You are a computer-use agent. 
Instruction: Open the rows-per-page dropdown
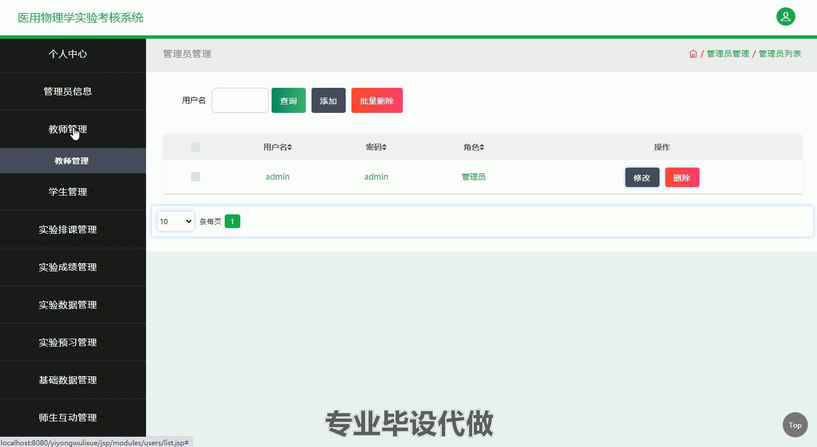[175, 221]
